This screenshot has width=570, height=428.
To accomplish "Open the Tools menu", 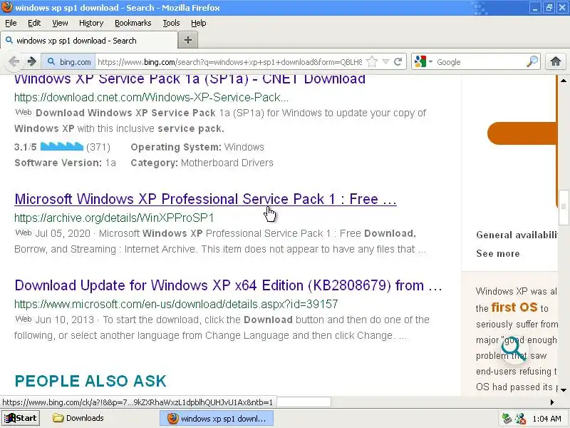I will pos(171,23).
